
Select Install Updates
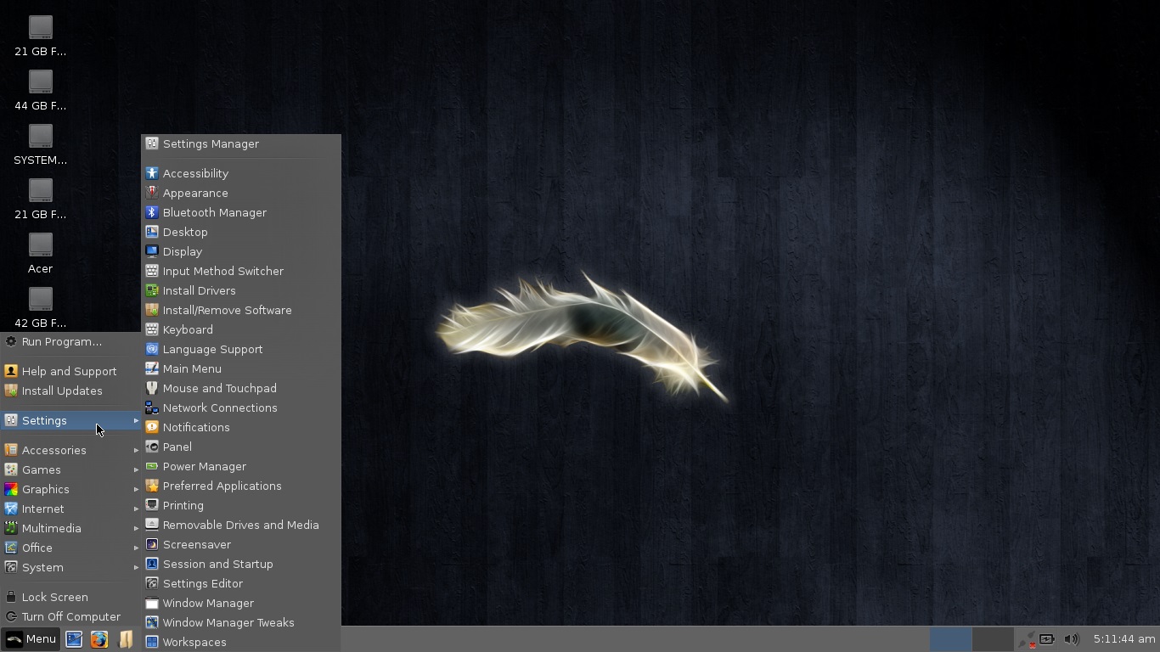coord(70,391)
